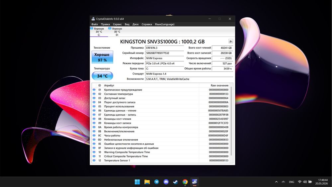Open the Диск menu
The image size is (332, 187).
[135, 24]
